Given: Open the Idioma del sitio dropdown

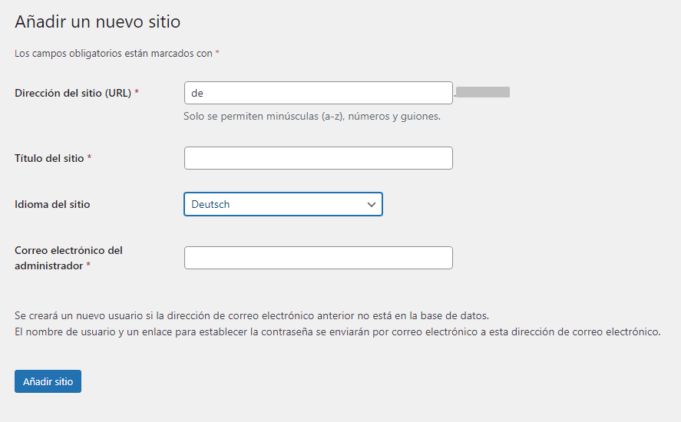Looking at the screenshot, I should click(x=283, y=204).
